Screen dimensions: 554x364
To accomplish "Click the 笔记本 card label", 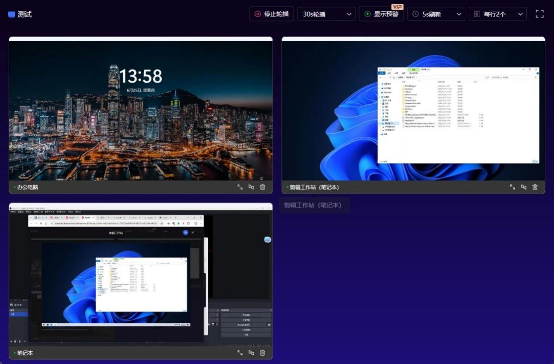I will click(25, 353).
